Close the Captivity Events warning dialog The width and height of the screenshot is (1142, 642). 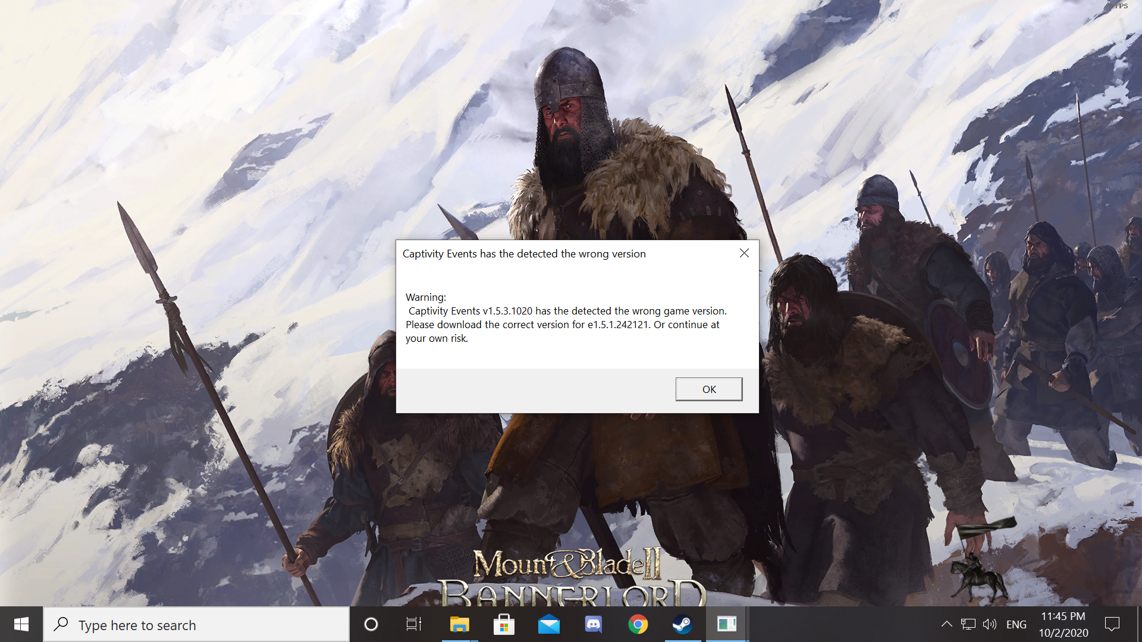(744, 253)
